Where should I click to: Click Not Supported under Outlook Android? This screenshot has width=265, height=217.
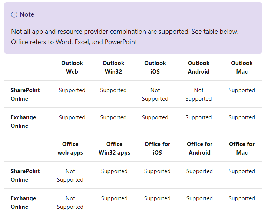199,94
